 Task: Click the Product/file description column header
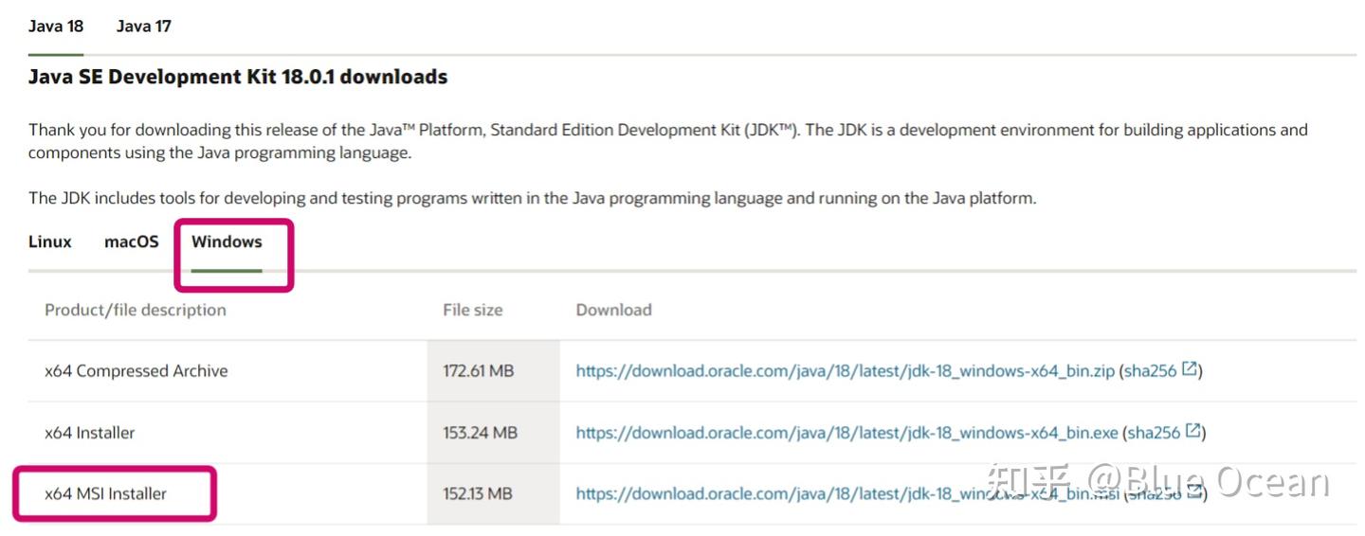point(136,310)
